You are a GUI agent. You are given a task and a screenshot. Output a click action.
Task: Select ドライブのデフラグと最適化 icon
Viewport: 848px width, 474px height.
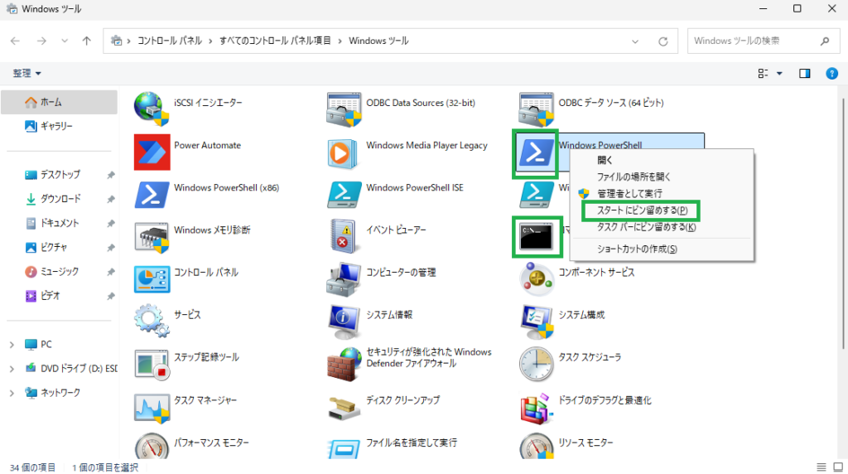tap(537, 408)
